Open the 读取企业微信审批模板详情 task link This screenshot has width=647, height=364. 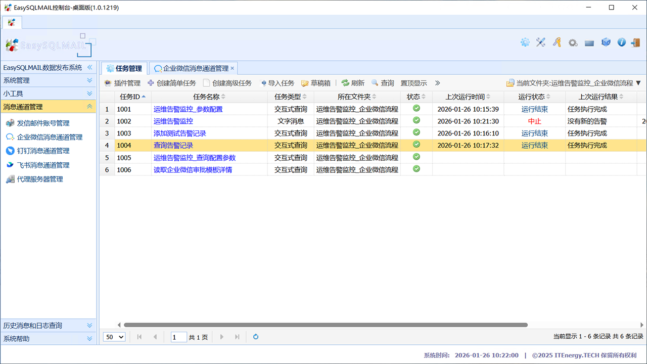tap(193, 170)
